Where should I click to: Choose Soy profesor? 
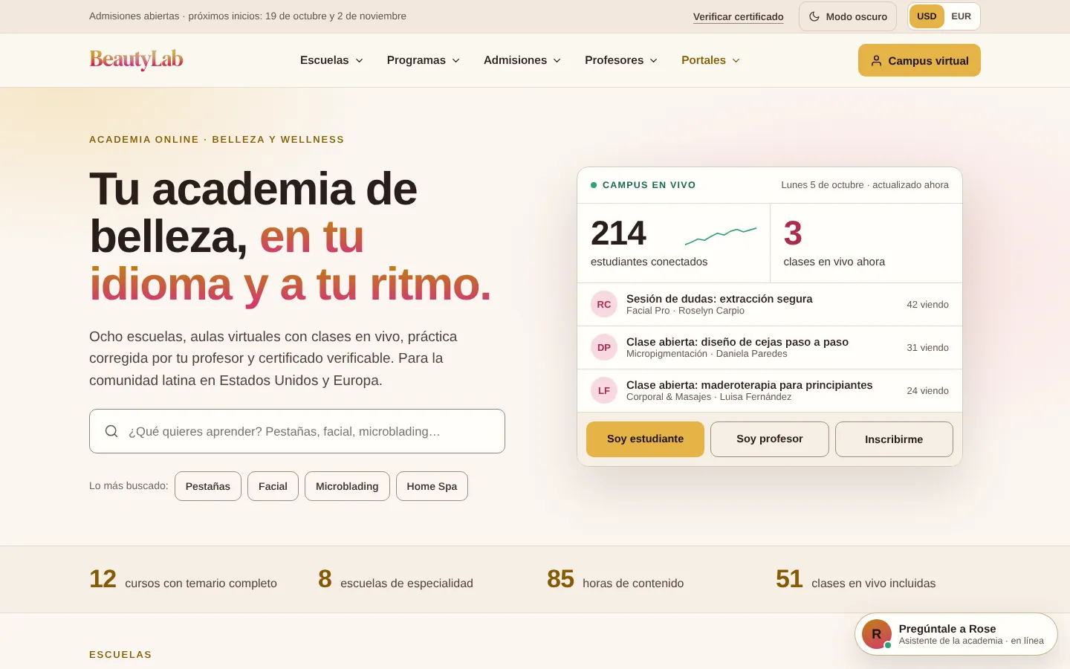(770, 439)
